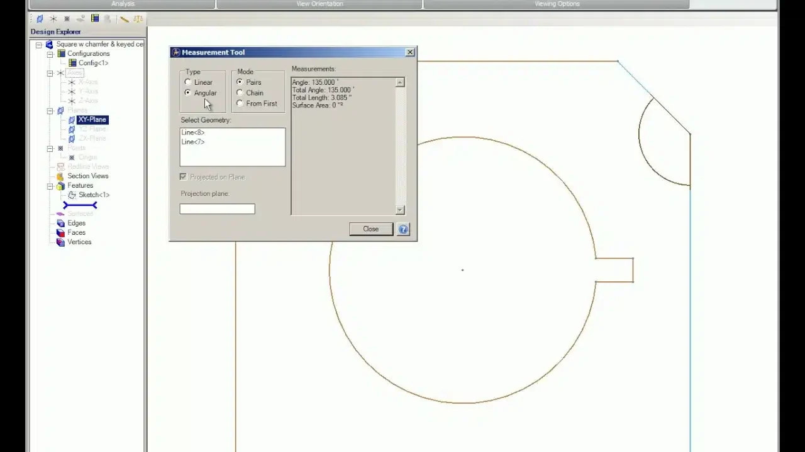Click the Measurement Tool title bar icon

(x=176, y=52)
